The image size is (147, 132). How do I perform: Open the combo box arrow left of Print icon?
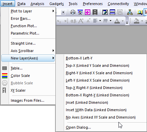63,12
